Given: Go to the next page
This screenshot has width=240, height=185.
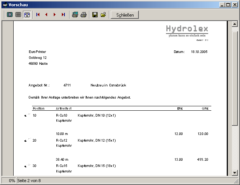Looking at the screenshot, I should (54, 15).
